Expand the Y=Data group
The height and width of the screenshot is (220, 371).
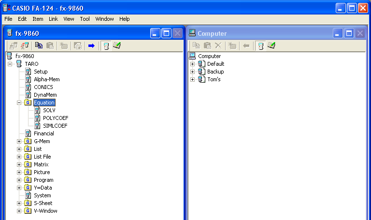point(19,188)
